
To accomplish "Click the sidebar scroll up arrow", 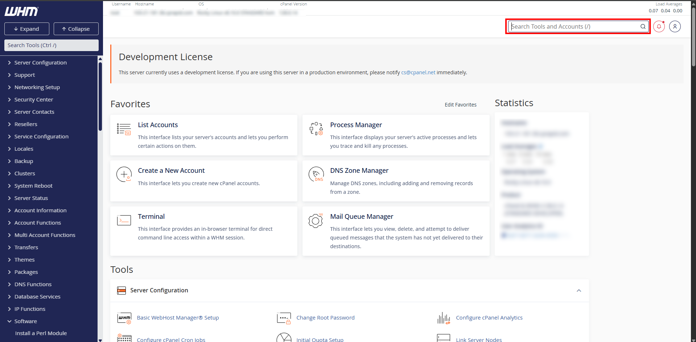I will coord(100,59).
